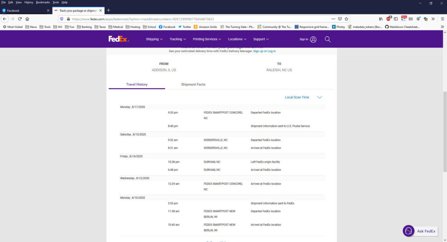Screen dimensions: 447x242
Task: Reload the page with the refresh button
Action: pos(20,19)
